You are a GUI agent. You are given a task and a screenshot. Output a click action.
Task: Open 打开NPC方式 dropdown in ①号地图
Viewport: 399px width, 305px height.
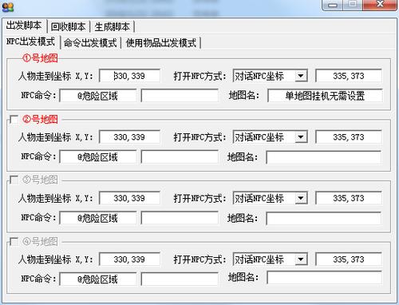coord(301,76)
